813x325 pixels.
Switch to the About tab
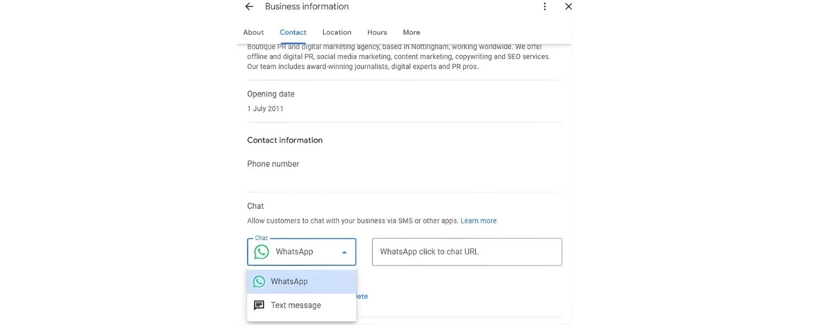point(253,31)
